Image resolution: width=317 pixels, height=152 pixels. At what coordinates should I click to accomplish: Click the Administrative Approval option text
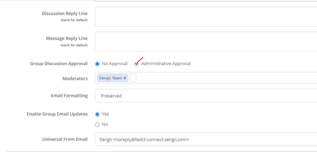click(x=166, y=64)
